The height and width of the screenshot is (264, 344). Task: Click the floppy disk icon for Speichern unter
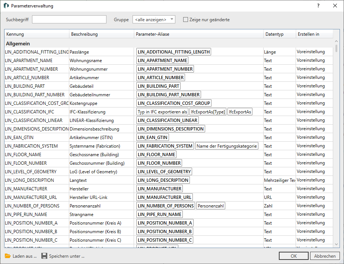44,256
